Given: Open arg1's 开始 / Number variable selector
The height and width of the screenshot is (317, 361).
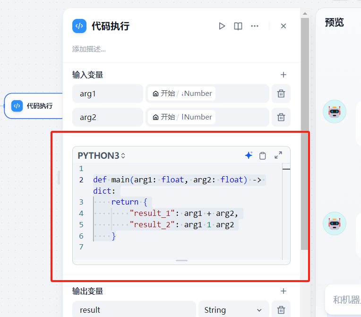Looking at the screenshot, I should coord(207,94).
